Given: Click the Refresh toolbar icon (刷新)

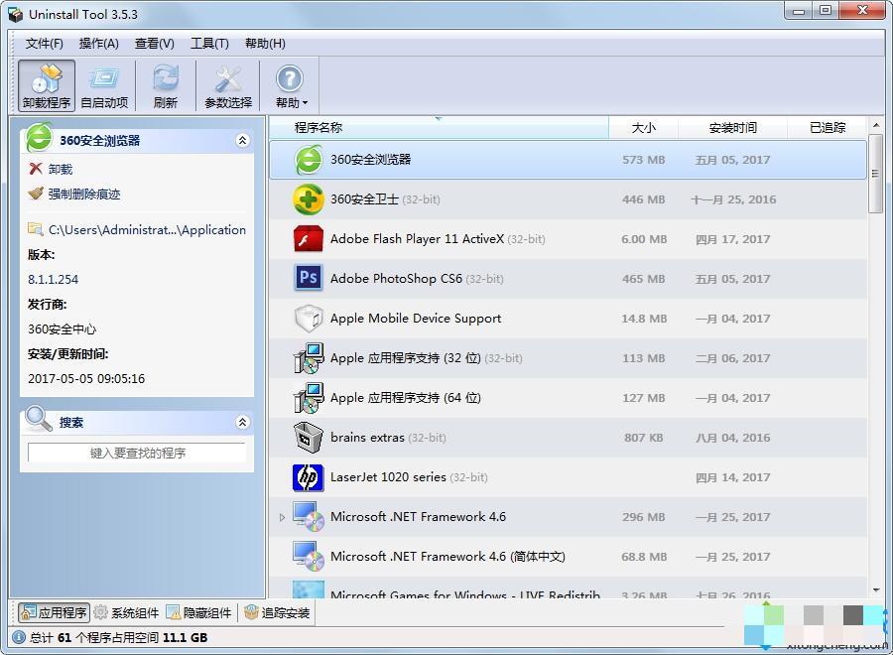Looking at the screenshot, I should coord(166,85).
